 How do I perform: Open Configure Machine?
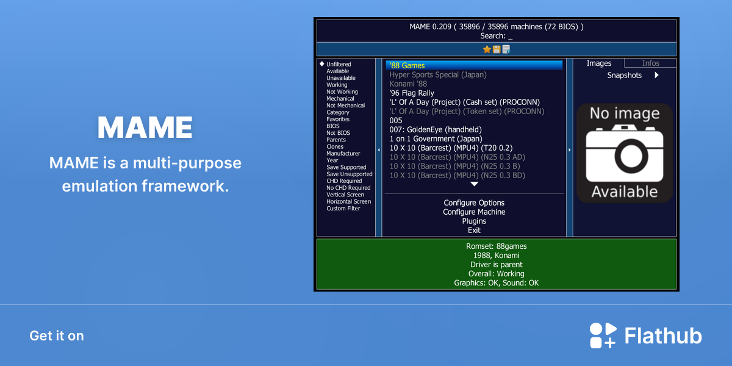[x=474, y=212]
